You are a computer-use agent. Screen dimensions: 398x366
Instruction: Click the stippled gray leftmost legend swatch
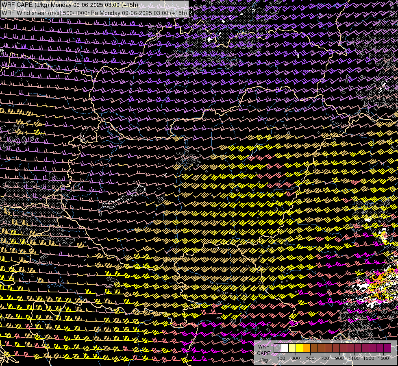(277, 348)
